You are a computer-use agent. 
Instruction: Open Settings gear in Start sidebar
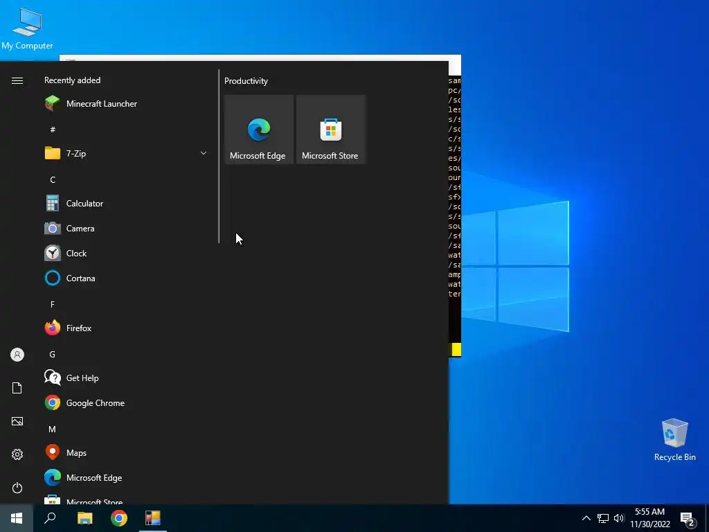coord(17,454)
